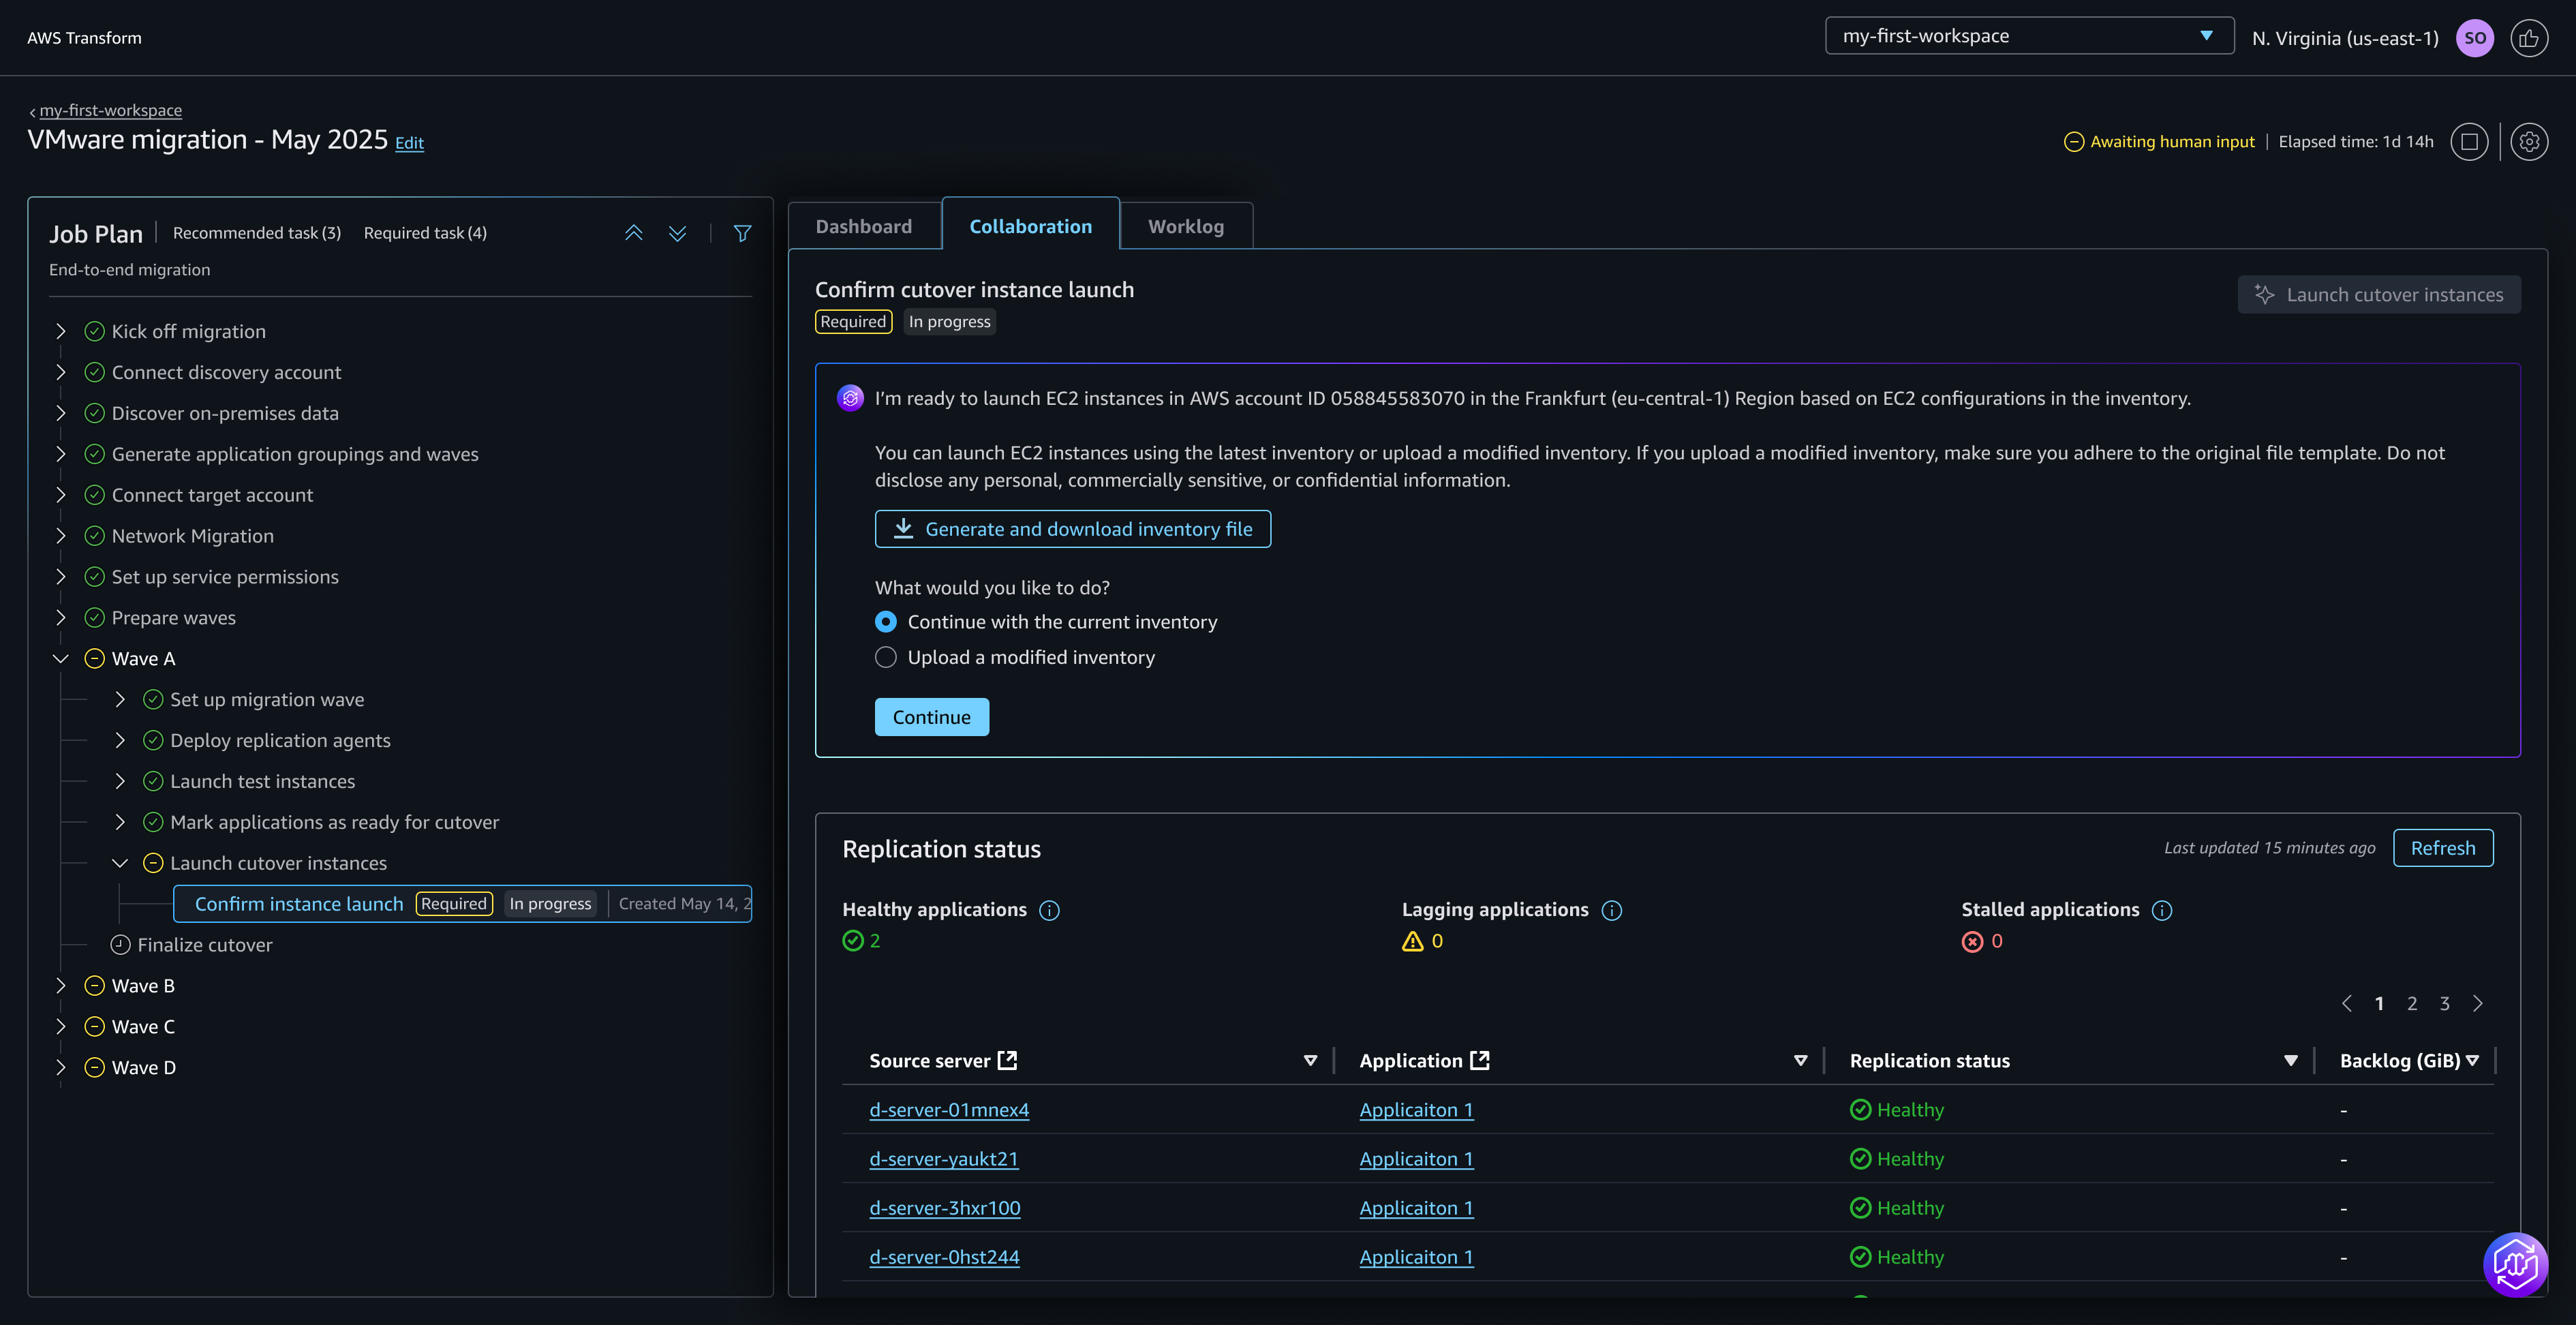
Task: Expand the Wave B tree item
Action: click(61, 986)
